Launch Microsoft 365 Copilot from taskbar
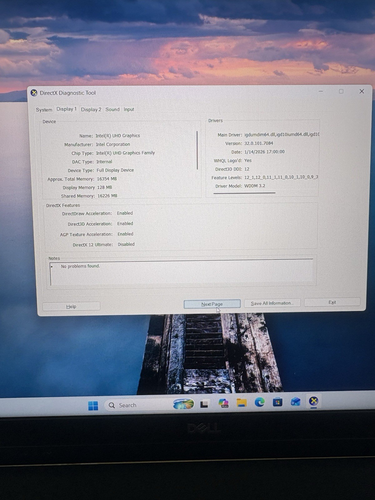The height and width of the screenshot is (500, 375). 223,403
